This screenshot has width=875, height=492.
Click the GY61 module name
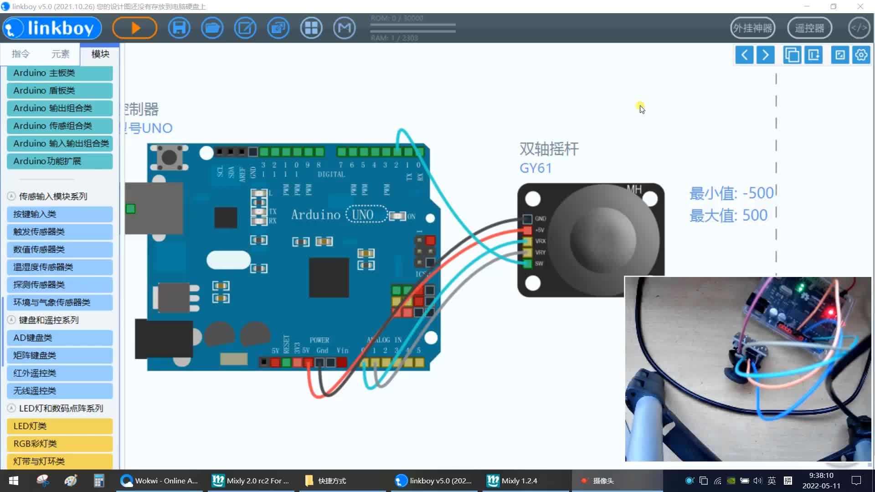click(536, 169)
